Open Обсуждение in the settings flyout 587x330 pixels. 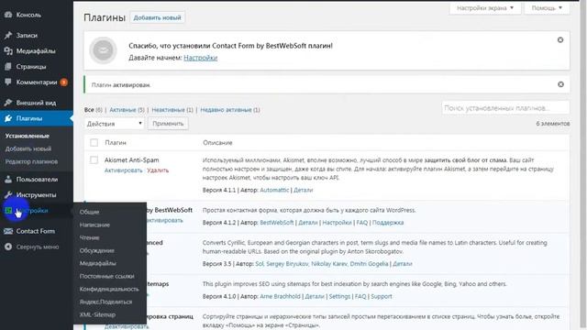click(x=97, y=250)
